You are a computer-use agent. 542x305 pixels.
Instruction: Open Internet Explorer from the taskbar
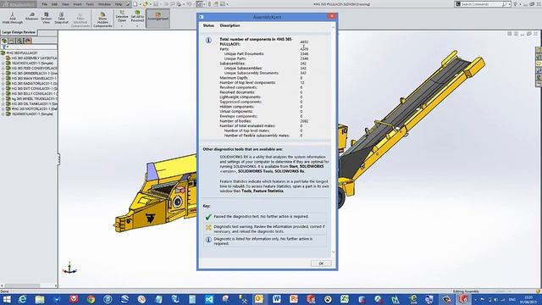(23, 299)
